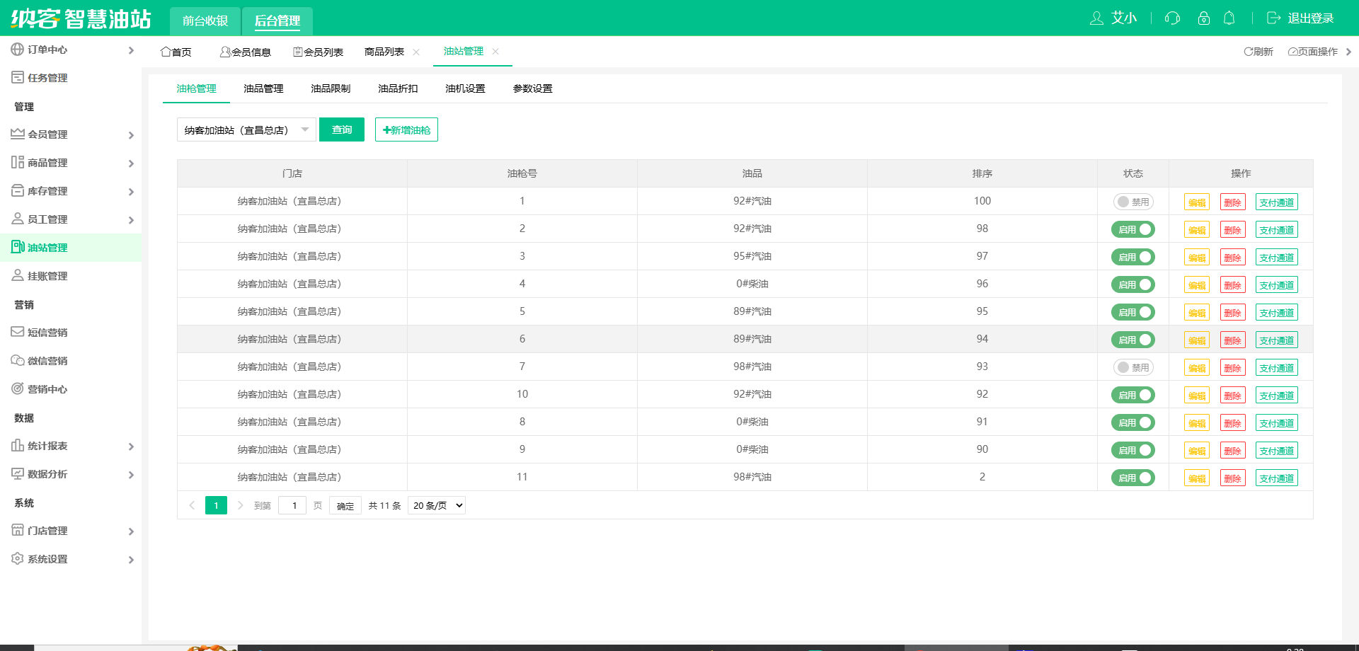Open the 20条/页 page size dropdown
Image resolution: width=1359 pixels, height=651 pixels.
437,505
